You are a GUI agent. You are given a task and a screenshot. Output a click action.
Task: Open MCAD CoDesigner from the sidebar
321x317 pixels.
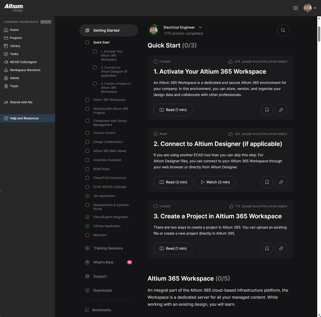[x=23, y=62]
